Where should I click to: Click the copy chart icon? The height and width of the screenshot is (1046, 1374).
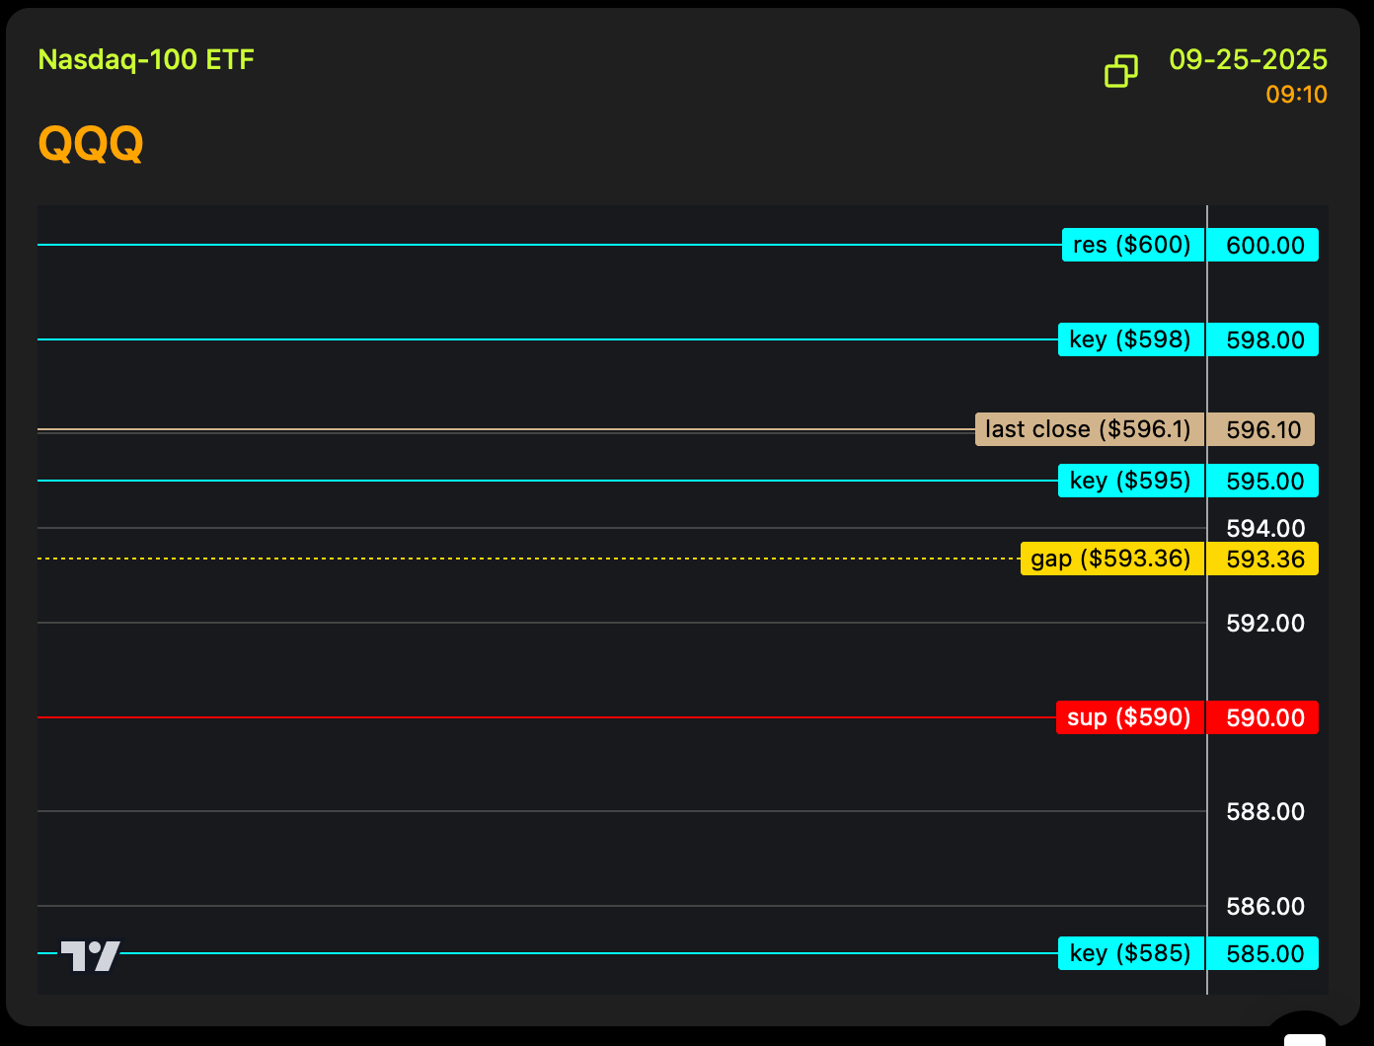point(1120,71)
